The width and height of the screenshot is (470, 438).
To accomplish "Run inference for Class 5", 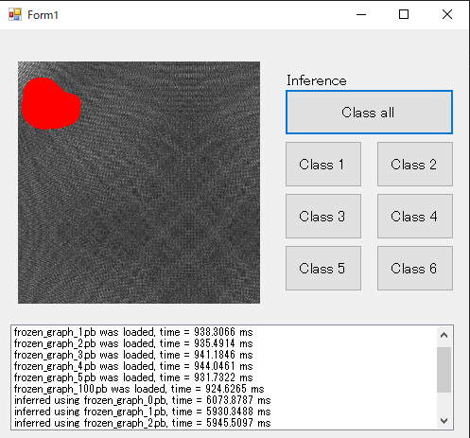I will [x=323, y=268].
